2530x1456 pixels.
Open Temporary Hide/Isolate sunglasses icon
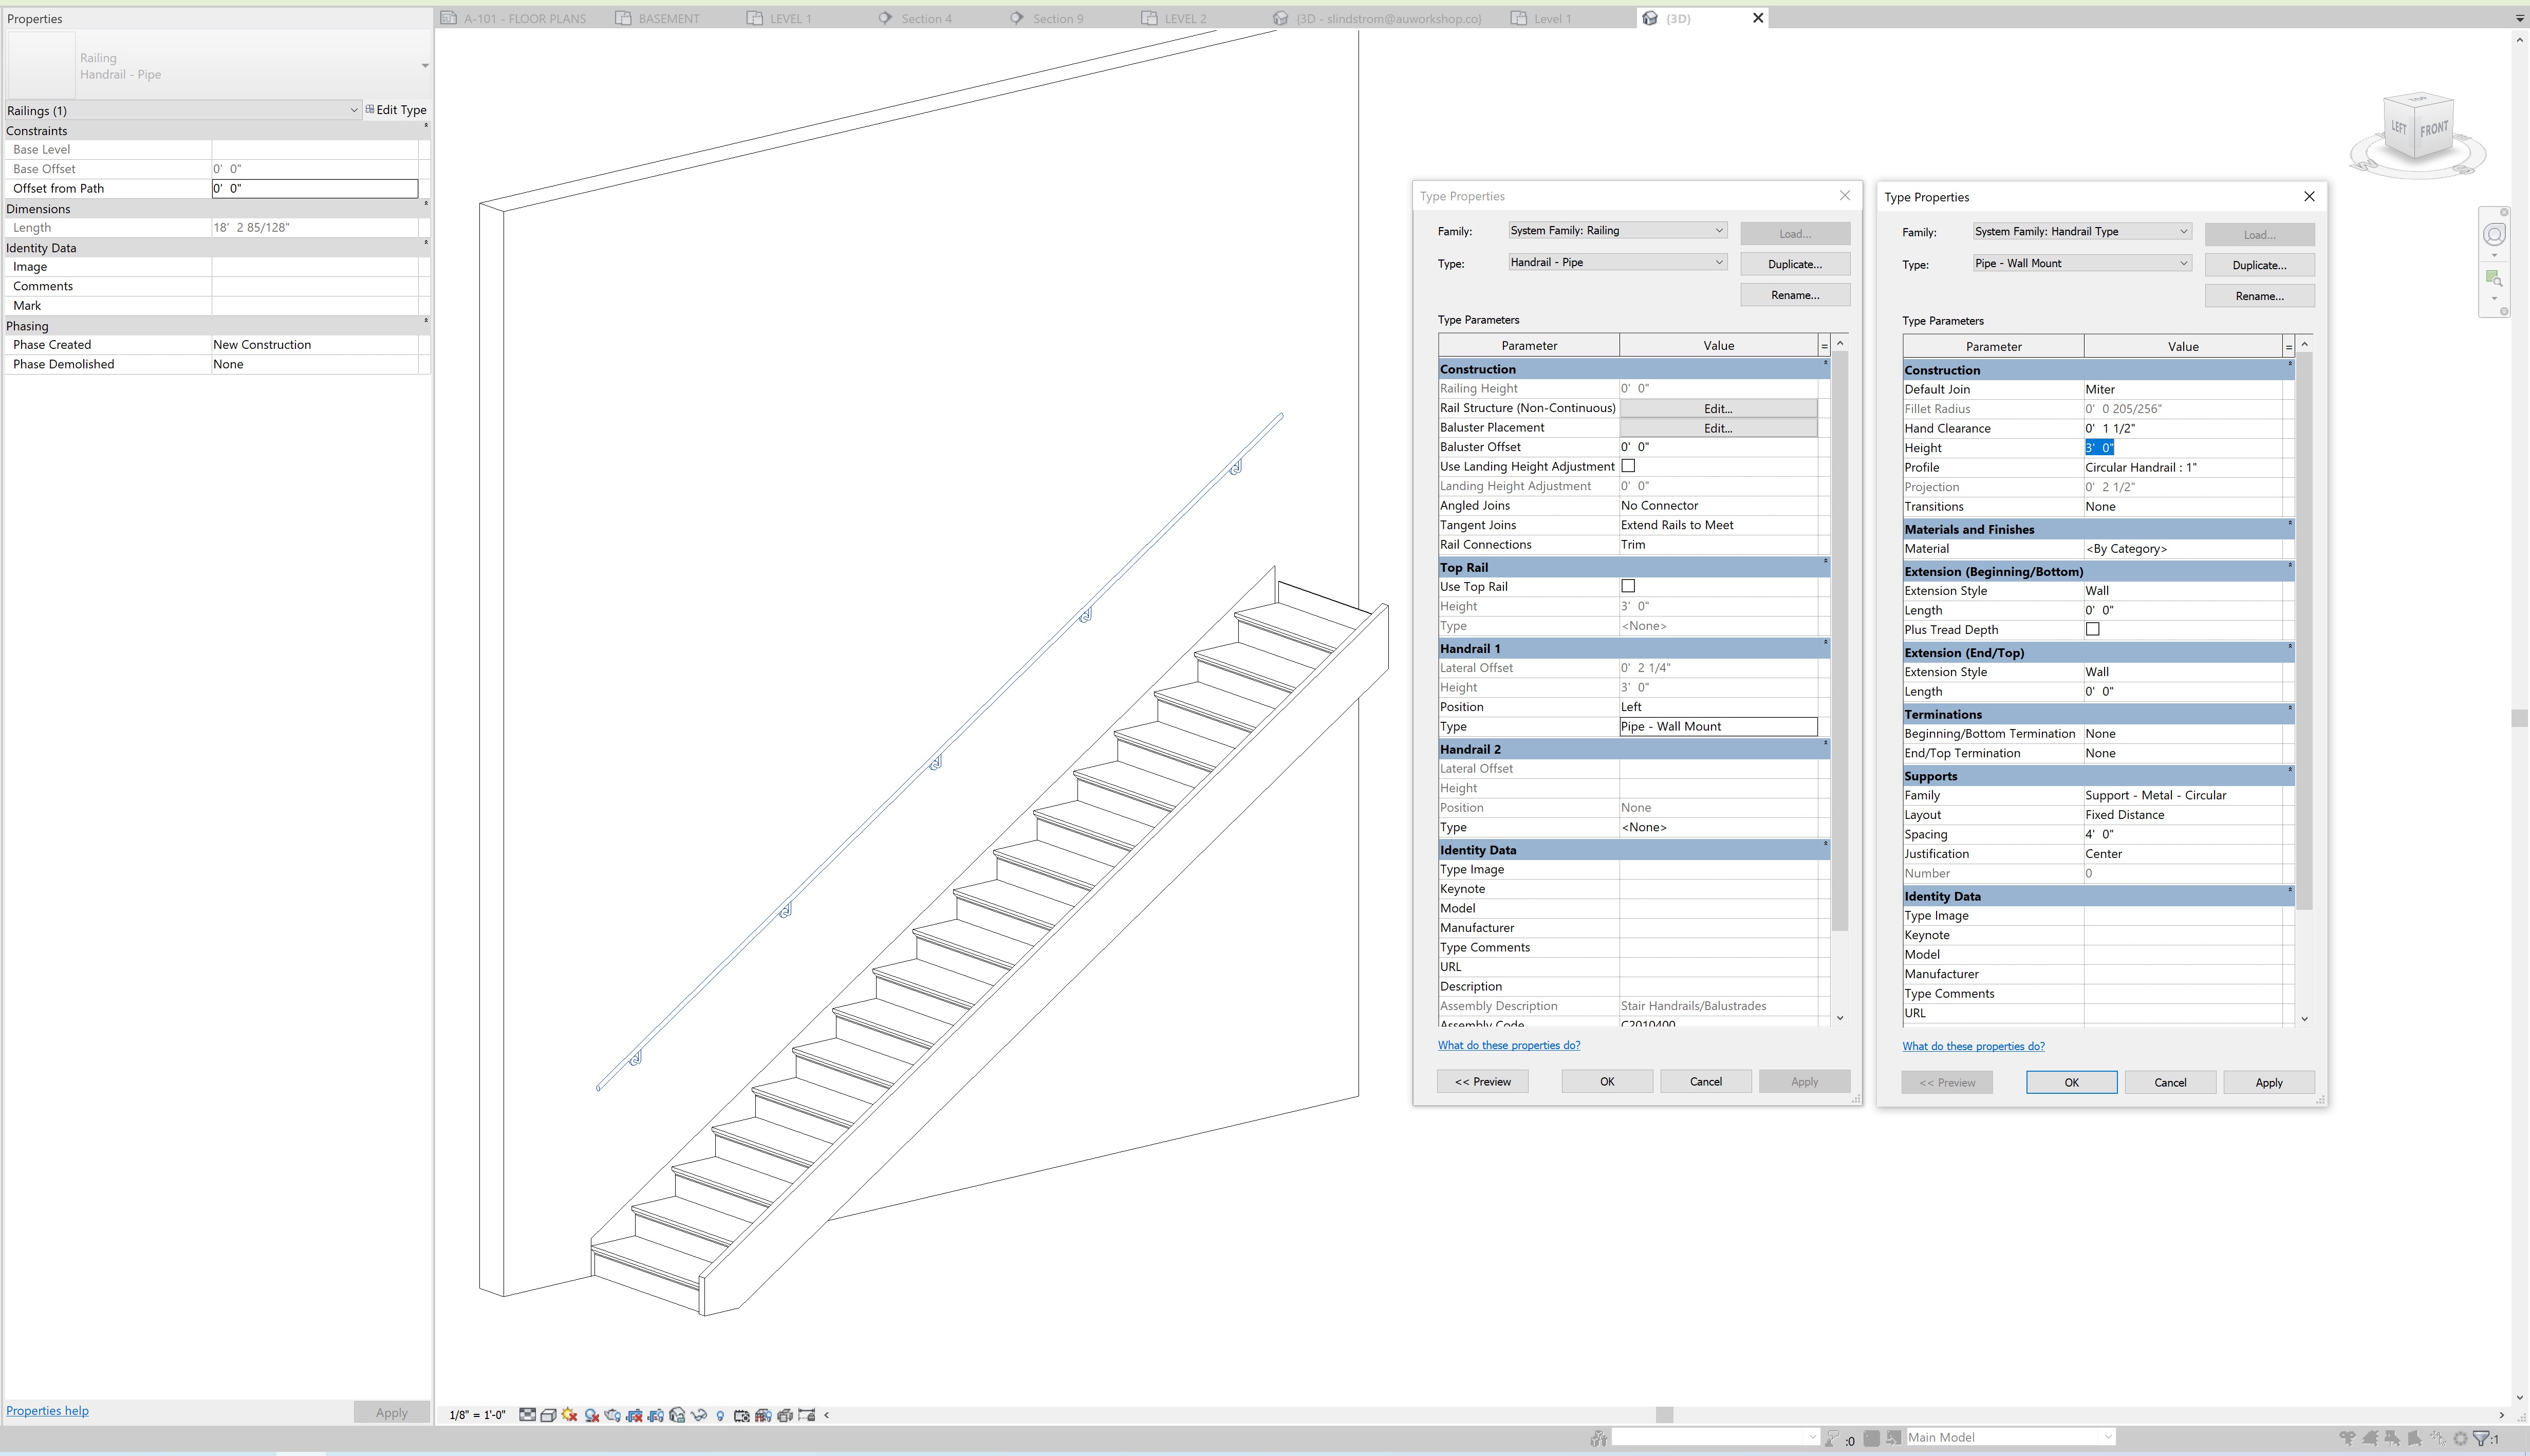point(699,1415)
